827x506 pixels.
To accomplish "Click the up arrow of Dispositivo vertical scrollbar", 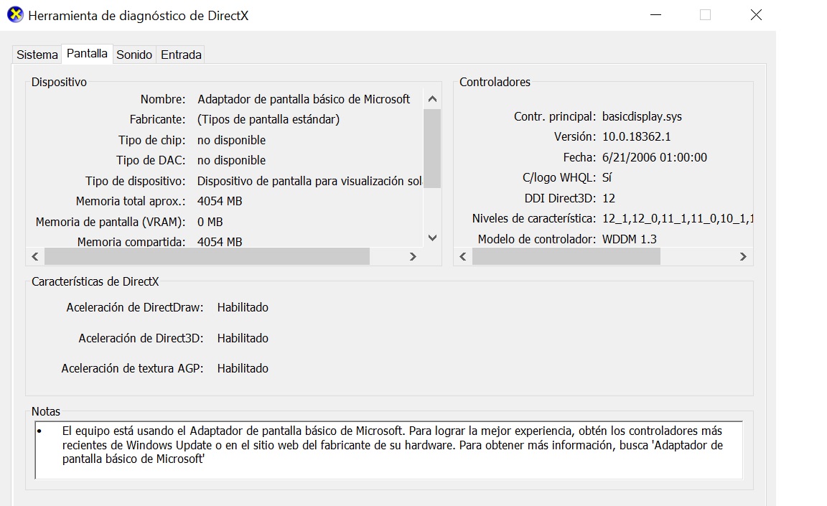I will (x=432, y=99).
